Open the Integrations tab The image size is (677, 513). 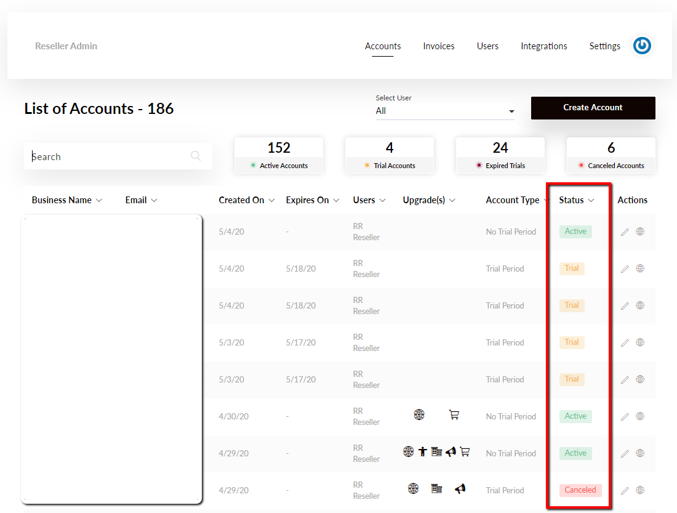click(543, 46)
